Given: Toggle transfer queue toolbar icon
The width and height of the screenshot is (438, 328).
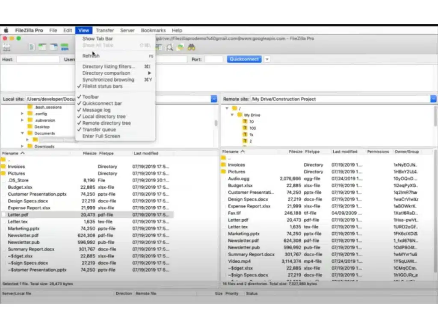Looking at the screenshot, I should pyautogui.click(x=65, y=47).
